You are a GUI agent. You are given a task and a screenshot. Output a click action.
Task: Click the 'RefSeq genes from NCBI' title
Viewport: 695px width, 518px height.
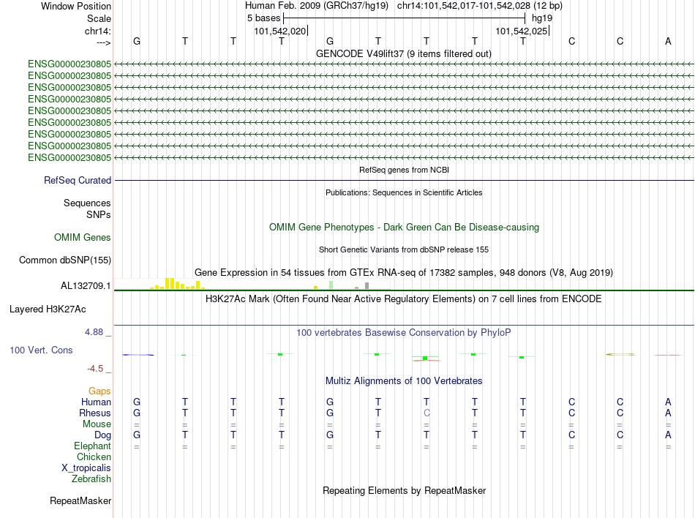pyautogui.click(x=405, y=170)
